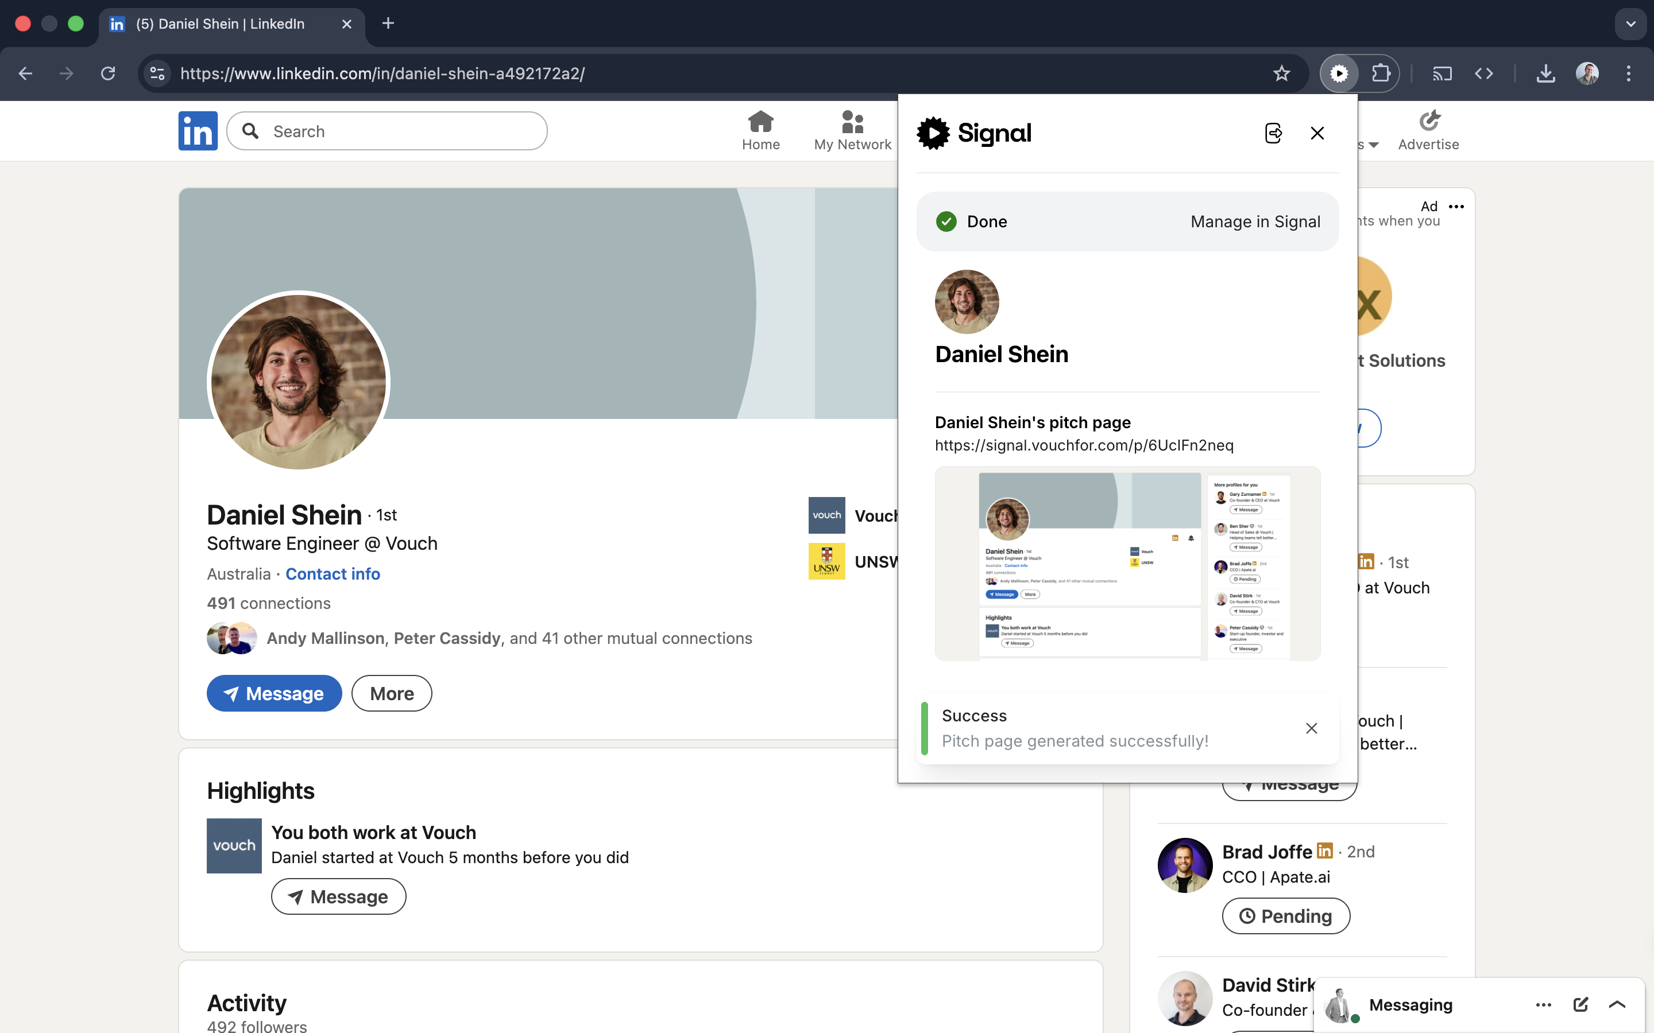Open the Chrome extensions puzzle icon
This screenshot has width=1654, height=1033.
coord(1381,73)
